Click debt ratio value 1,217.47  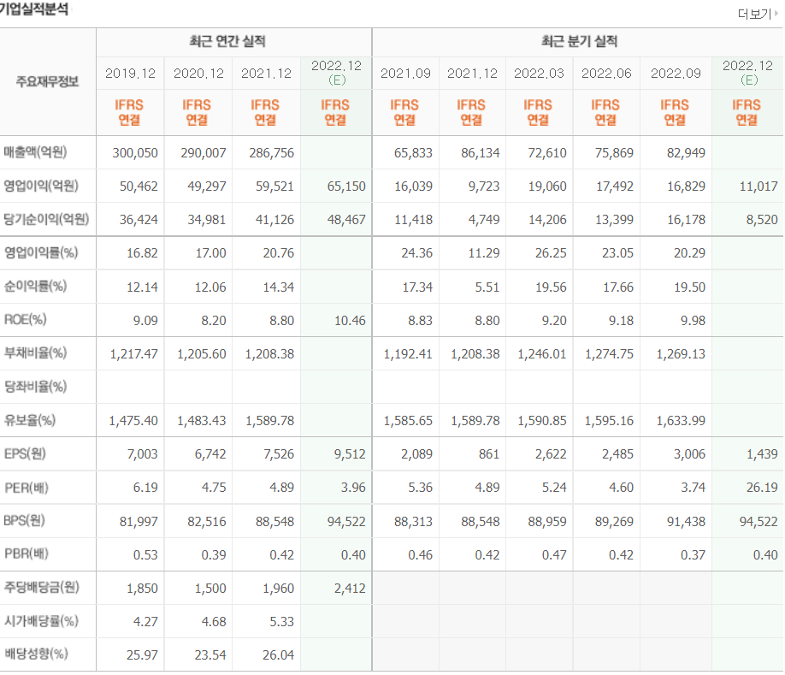pyautogui.click(x=133, y=354)
